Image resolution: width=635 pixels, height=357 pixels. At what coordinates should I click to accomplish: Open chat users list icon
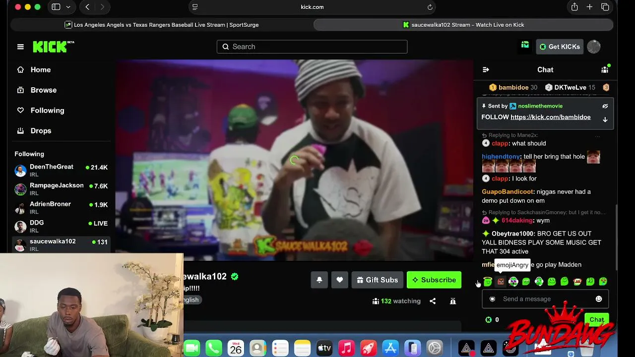605,70
